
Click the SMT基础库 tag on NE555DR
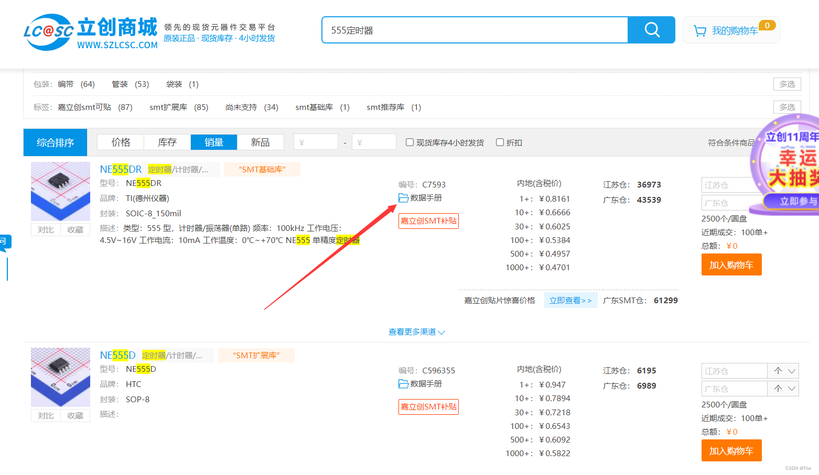(x=262, y=169)
